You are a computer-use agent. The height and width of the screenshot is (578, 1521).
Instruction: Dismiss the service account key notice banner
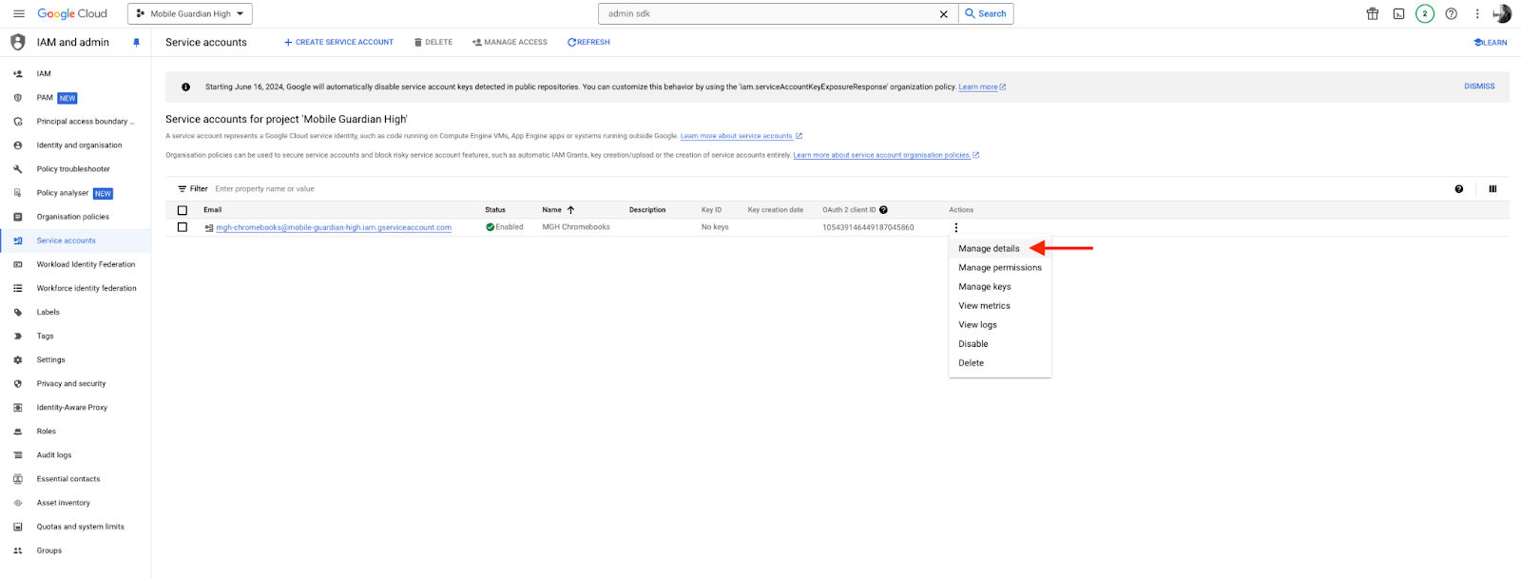(x=1478, y=87)
